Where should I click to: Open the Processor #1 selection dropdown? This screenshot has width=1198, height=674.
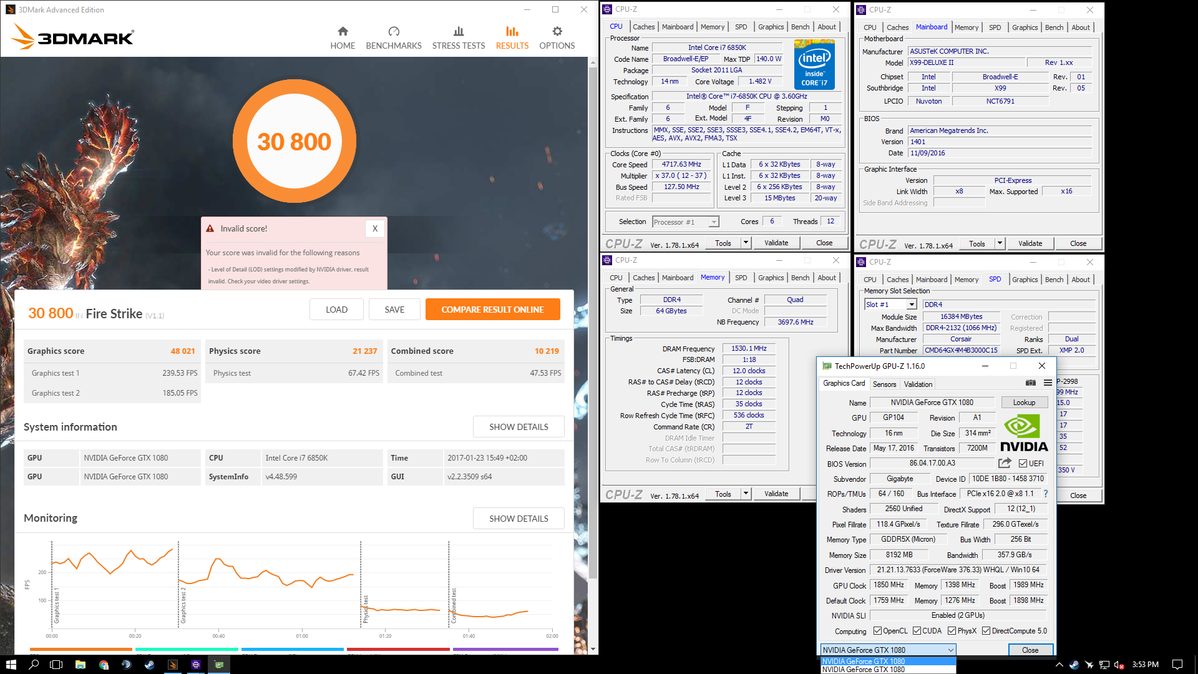713,222
